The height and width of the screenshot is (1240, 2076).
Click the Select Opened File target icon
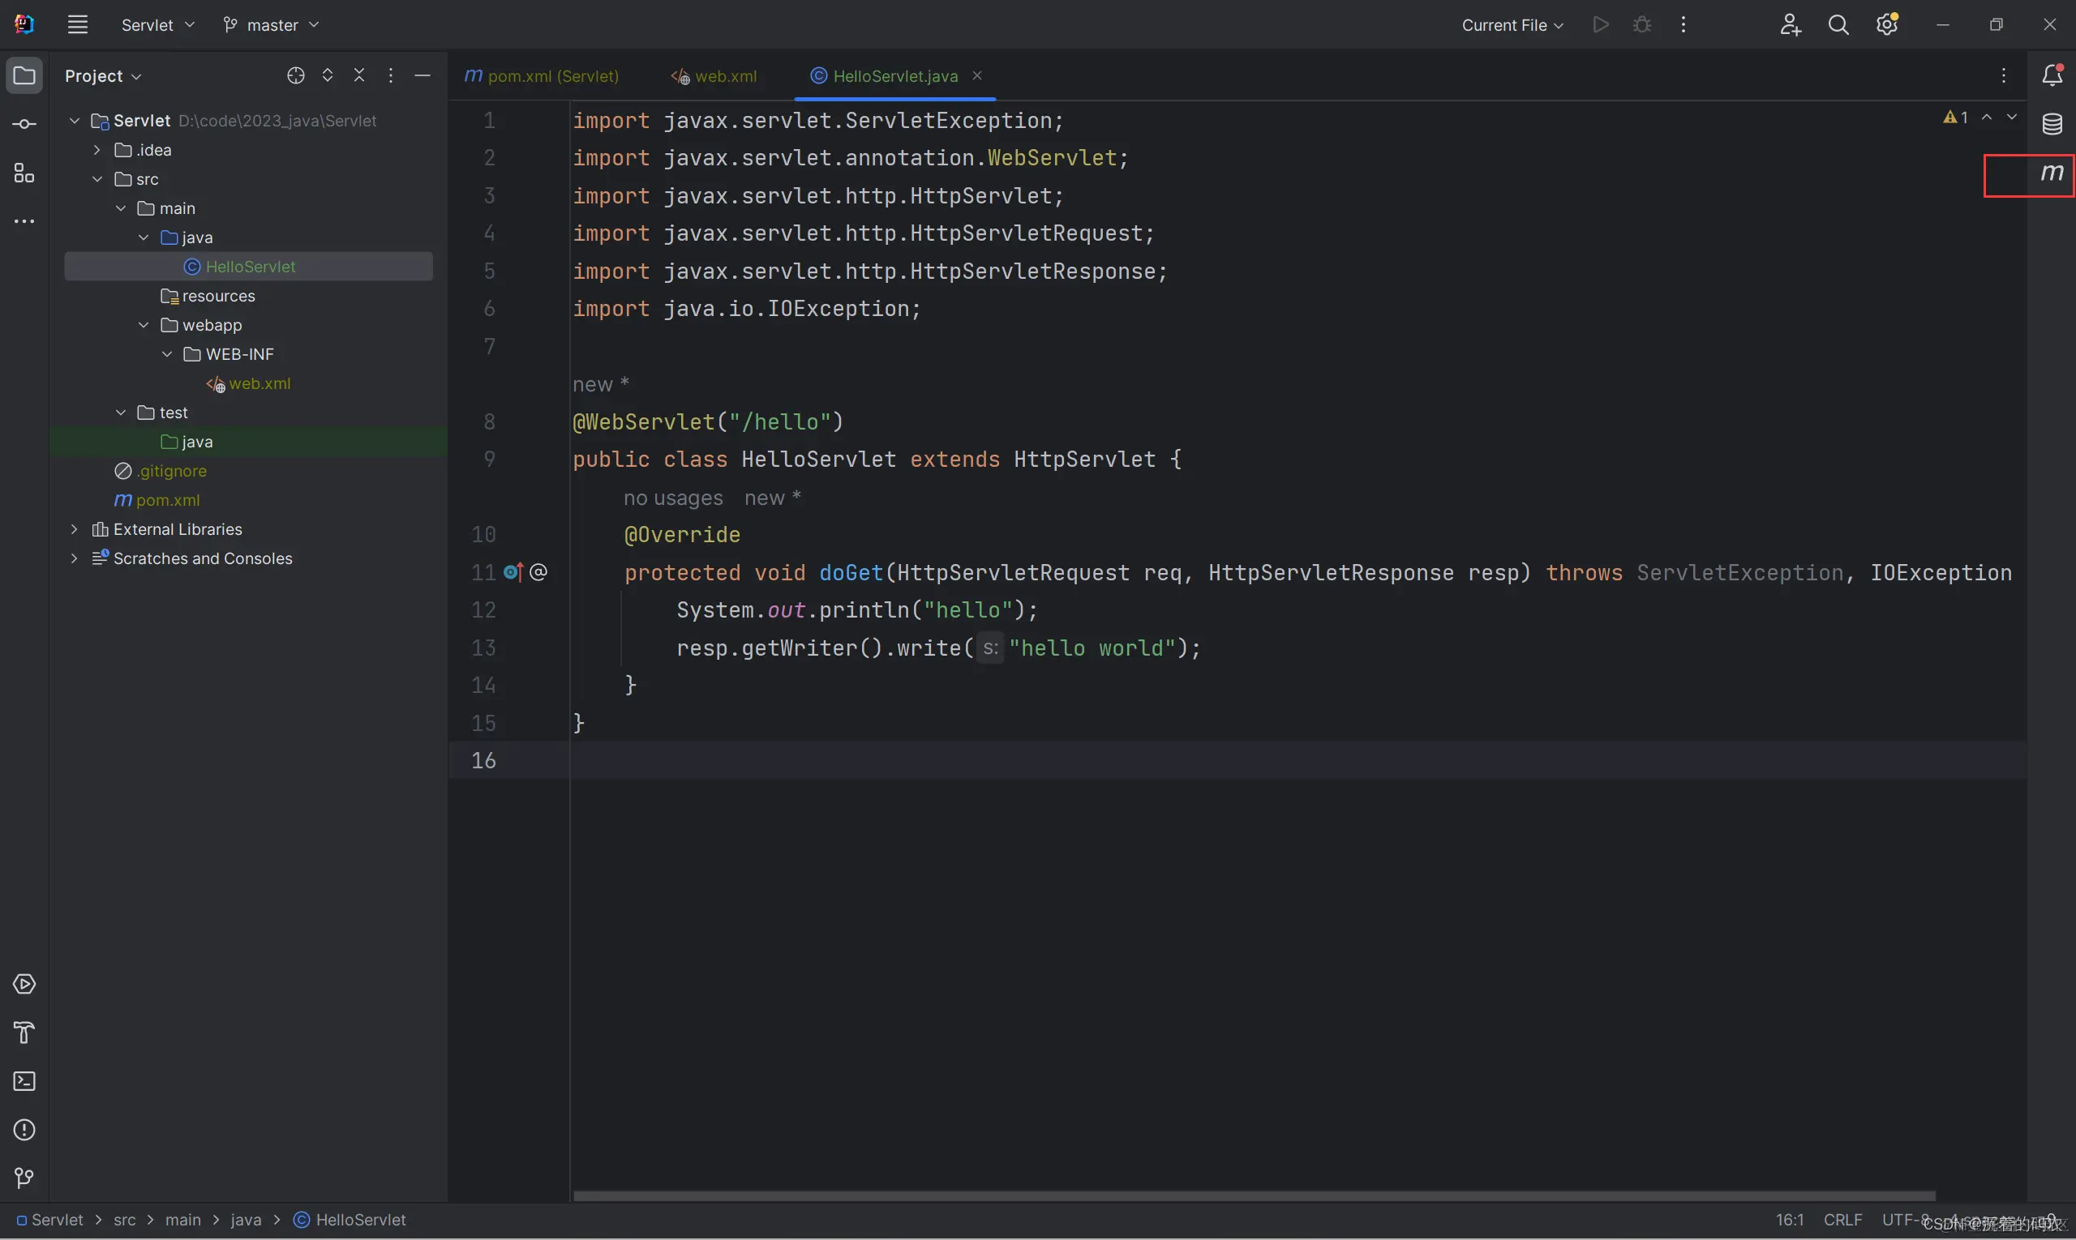[x=295, y=76]
